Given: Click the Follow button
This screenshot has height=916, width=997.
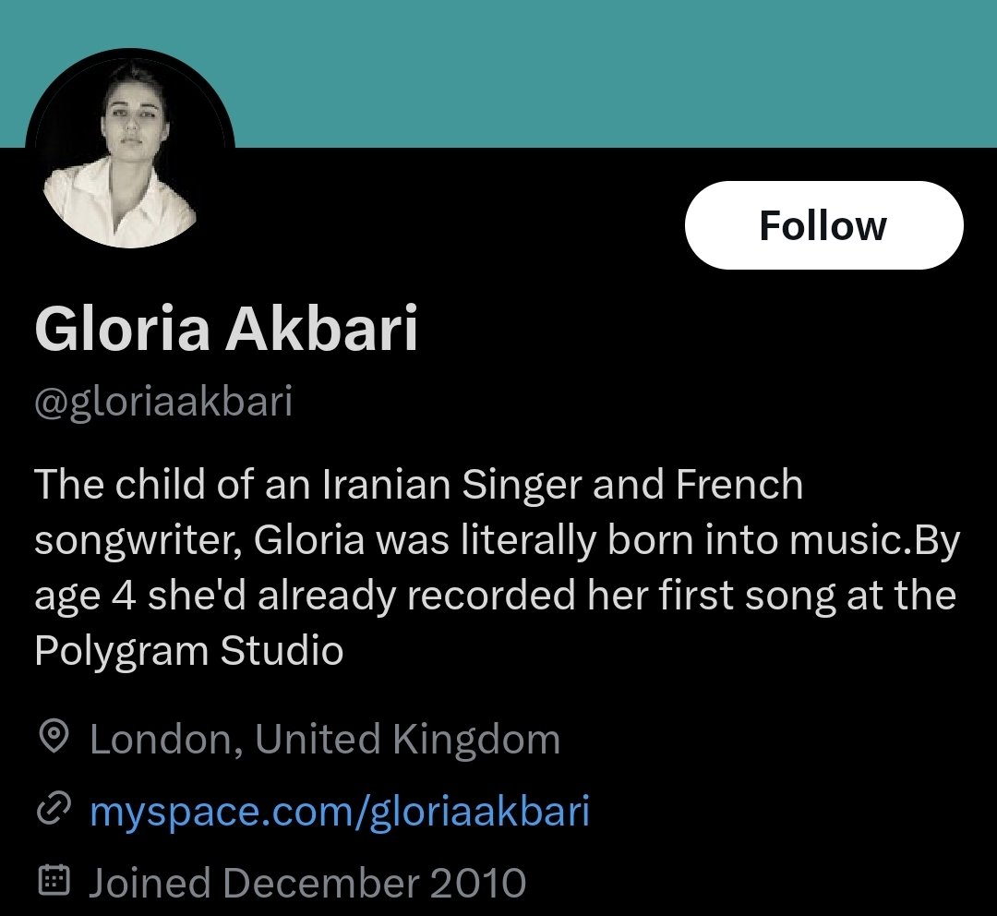Looking at the screenshot, I should [x=823, y=226].
